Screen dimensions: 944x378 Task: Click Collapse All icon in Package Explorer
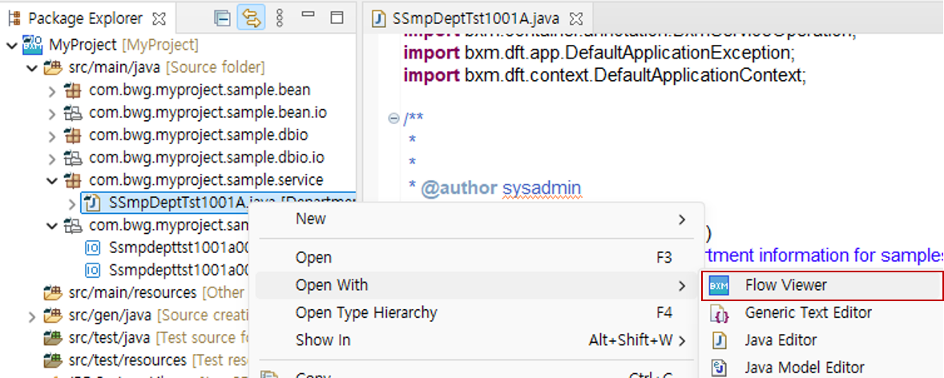tap(222, 18)
